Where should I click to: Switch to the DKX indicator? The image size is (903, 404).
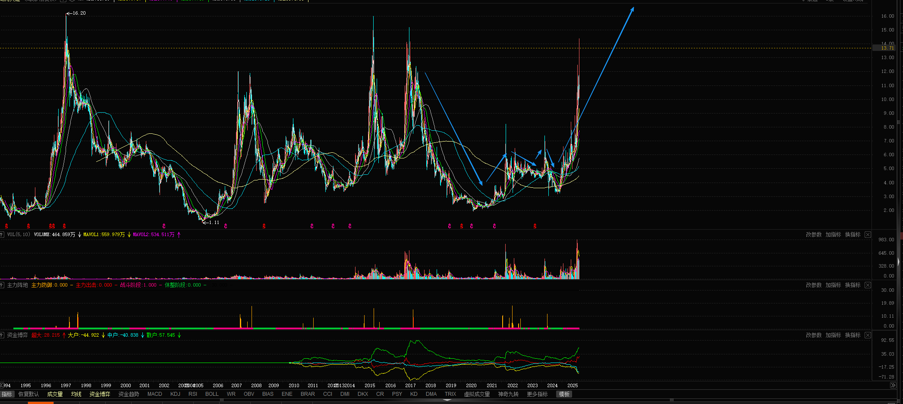[363, 394]
